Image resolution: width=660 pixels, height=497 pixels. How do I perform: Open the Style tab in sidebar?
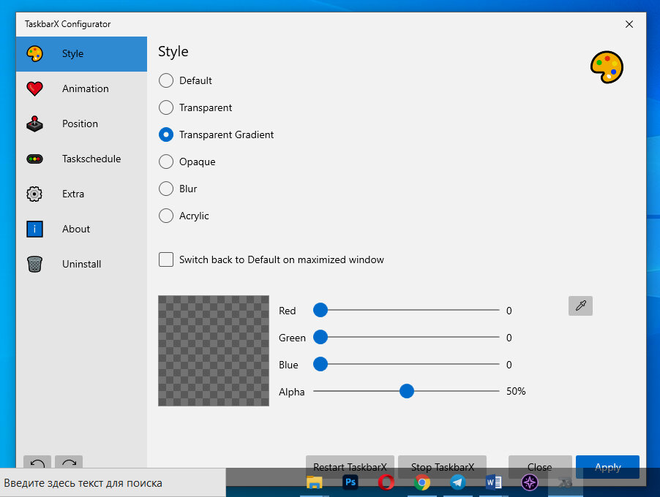[82, 54]
